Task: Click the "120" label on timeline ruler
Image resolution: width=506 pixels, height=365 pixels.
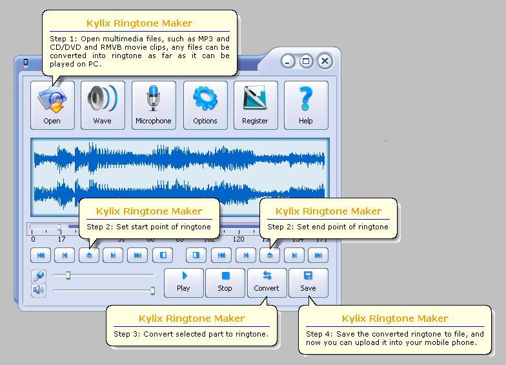Action: coord(239,239)
